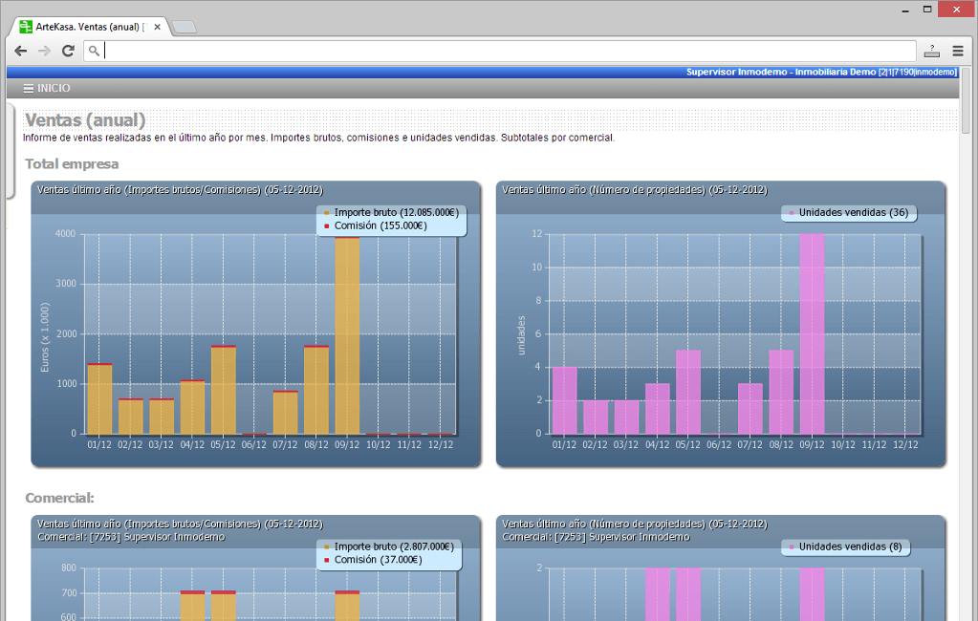Expand the left side panel handle
Viewport: 978px width, 621px height.
(x=10, y=151)
